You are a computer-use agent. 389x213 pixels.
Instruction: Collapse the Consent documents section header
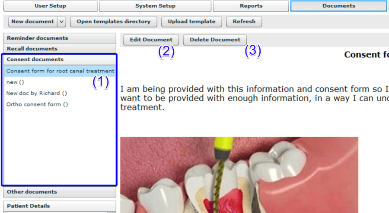coord(60,60)
